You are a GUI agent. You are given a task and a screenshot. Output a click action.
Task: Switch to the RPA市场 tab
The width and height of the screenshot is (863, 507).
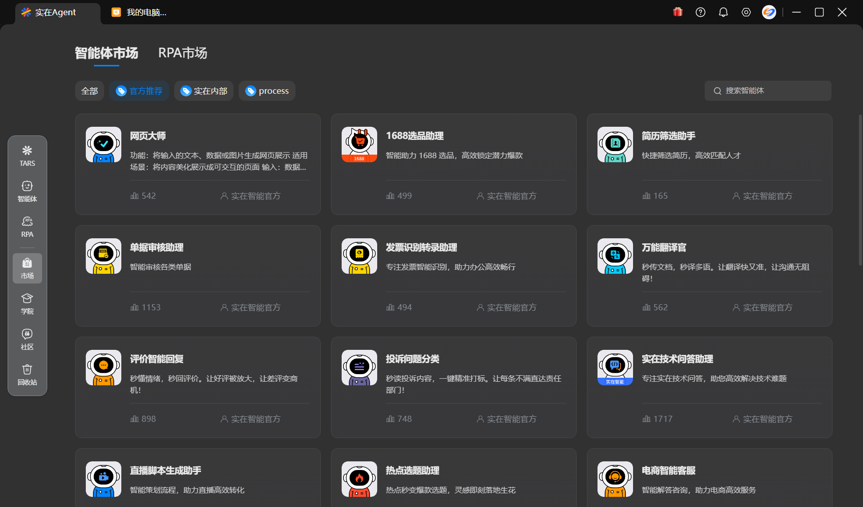183,53
